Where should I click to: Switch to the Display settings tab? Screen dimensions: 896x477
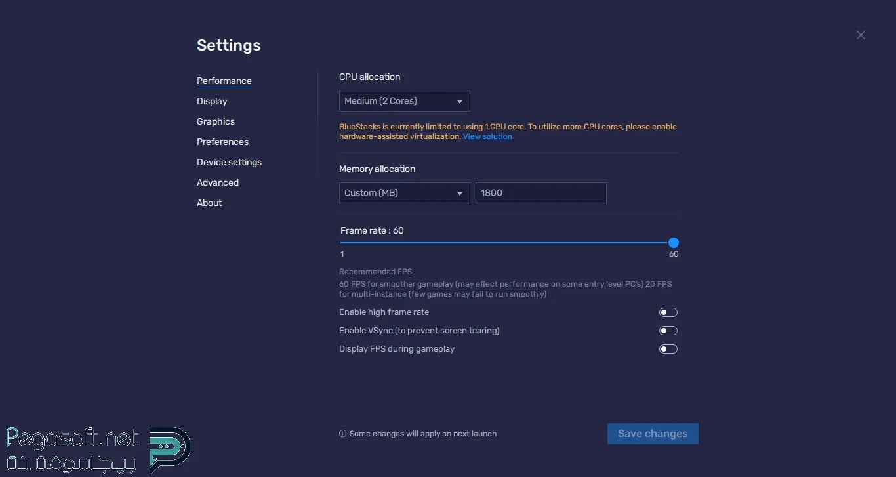click(212, 101)
